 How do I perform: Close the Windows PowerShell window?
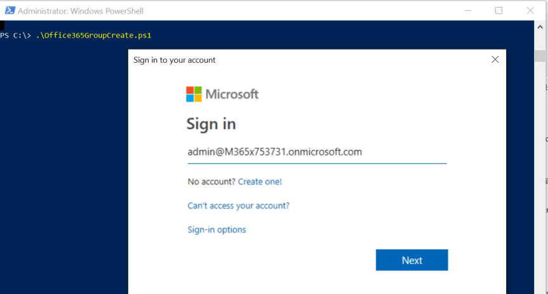click(530, 10)
